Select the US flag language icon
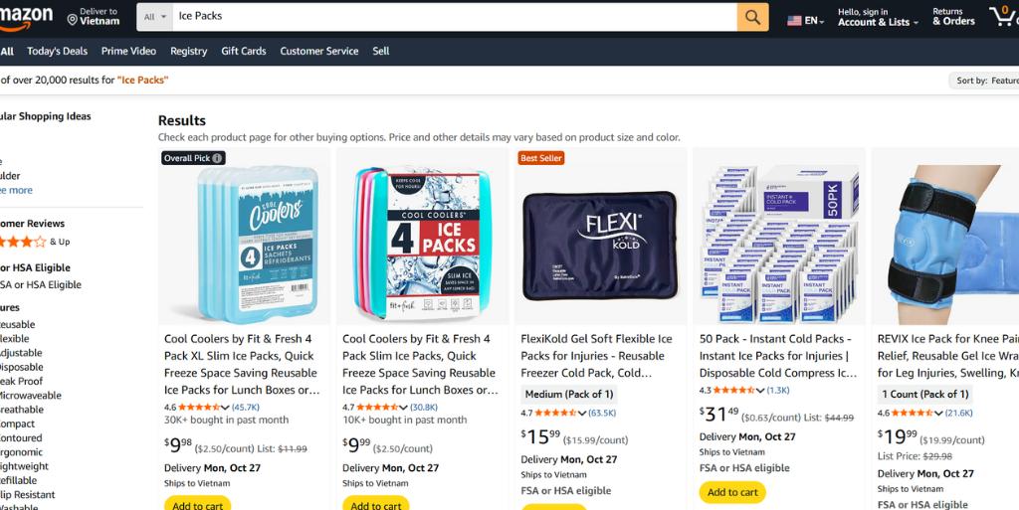This screenshot has height=510, width=1019. [x=794, y=21]
